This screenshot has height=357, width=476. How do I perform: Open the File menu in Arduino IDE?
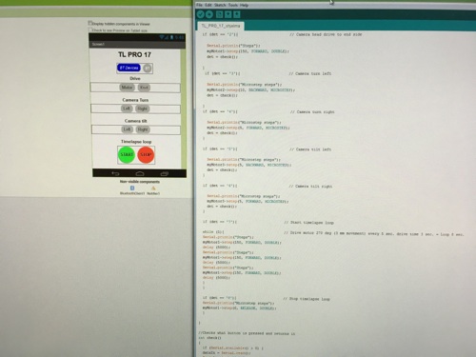click(199, 5)
